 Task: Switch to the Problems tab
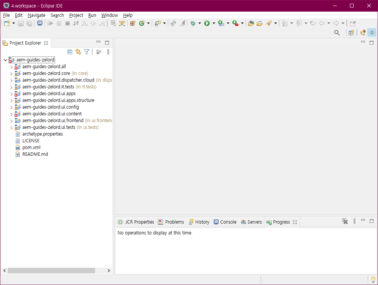171,222
